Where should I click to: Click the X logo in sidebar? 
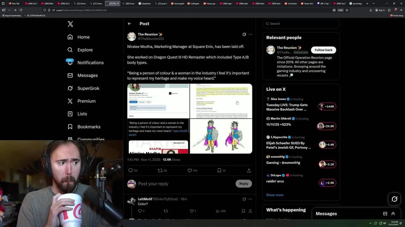click(x=70, y=24)
